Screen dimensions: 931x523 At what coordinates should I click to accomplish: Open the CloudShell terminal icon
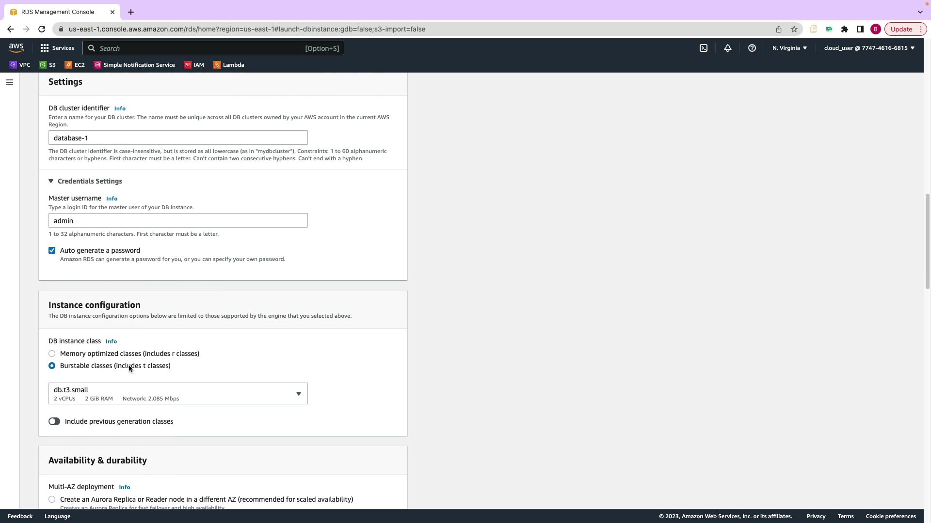pyautogui.click(x=703, y=48)
